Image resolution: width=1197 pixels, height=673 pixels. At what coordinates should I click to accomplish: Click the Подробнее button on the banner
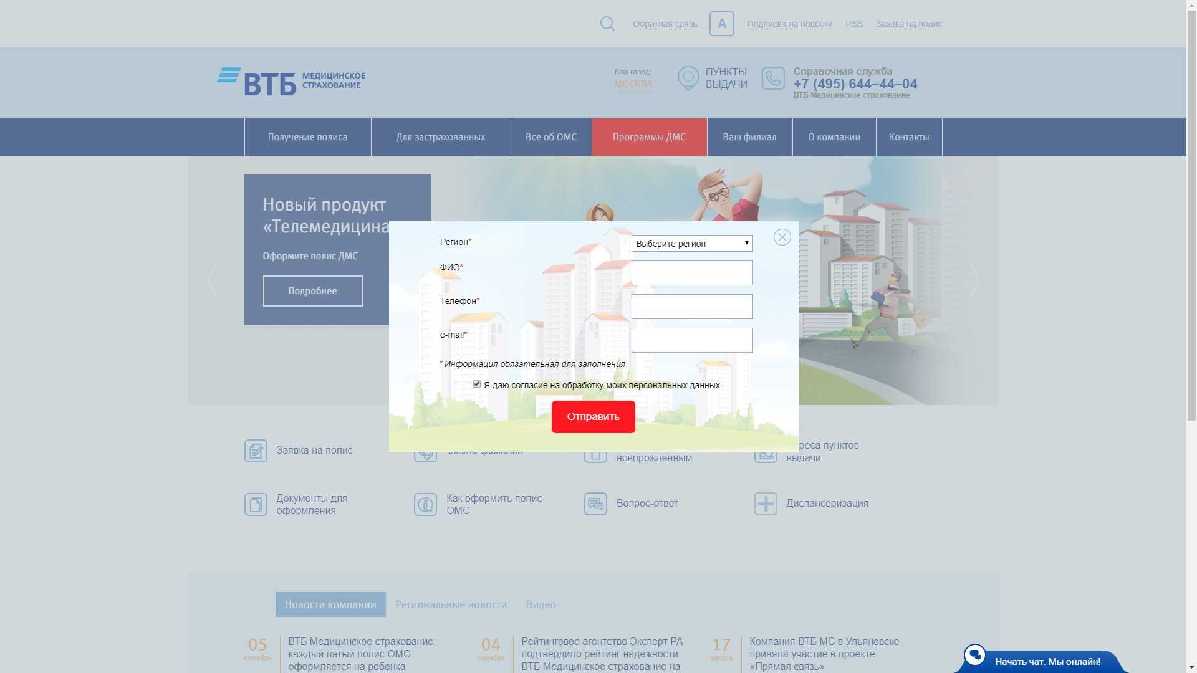point(312,291)
